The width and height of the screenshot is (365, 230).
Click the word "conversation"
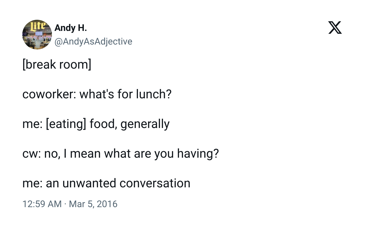click(155, 183)
